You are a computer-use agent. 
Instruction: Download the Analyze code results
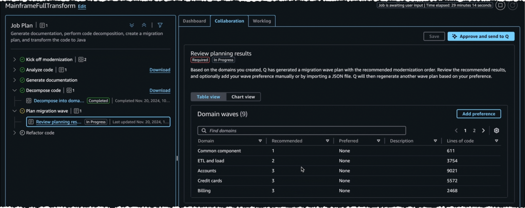(160, 70)
